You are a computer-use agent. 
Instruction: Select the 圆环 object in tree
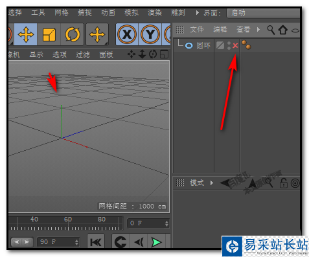tap(203, 45)
